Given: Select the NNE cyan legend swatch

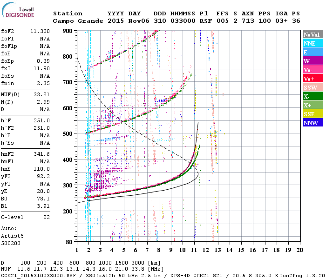Looking at the screenshot, I should pyautogui.click(x=313, y=43).
